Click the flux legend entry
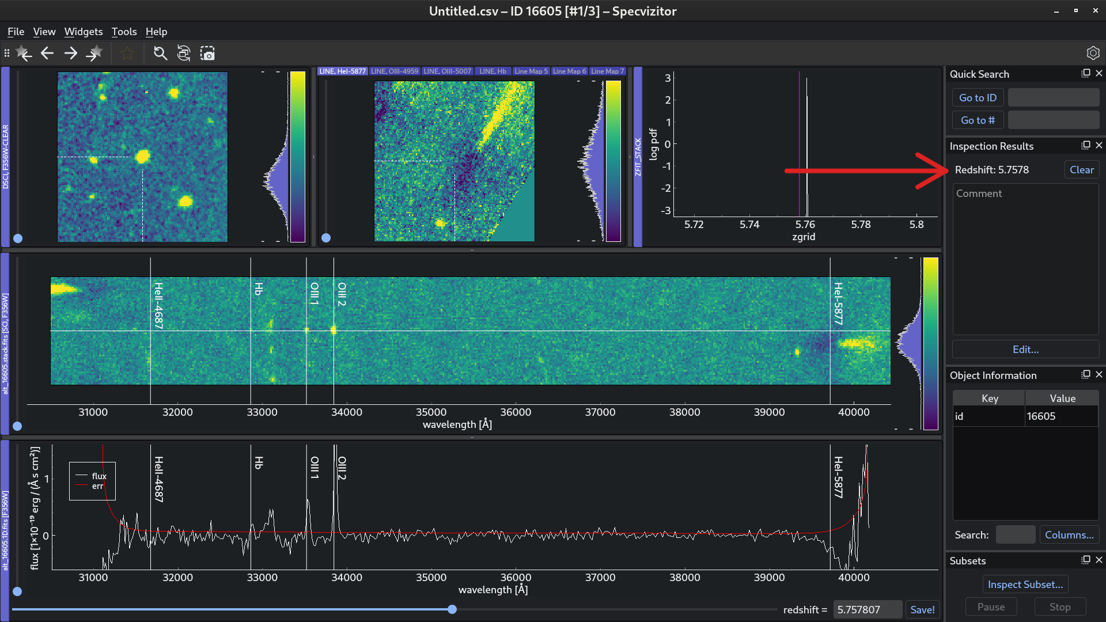The width and height of the screenshot is (1106, 622). click(92, 476)
